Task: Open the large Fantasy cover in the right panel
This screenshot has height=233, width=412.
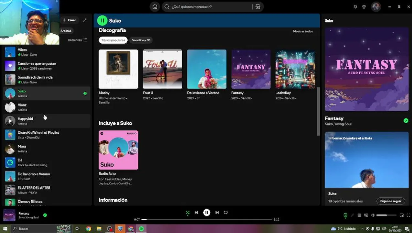Action: click(x=367, y=69)
